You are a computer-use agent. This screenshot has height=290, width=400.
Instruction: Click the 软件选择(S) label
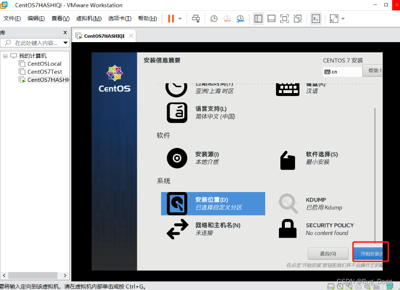tap(322, 154)
